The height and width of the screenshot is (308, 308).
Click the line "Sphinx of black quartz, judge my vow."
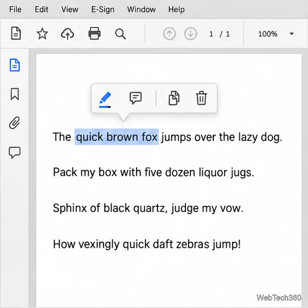pyautogui.click(x=148, y=208)
